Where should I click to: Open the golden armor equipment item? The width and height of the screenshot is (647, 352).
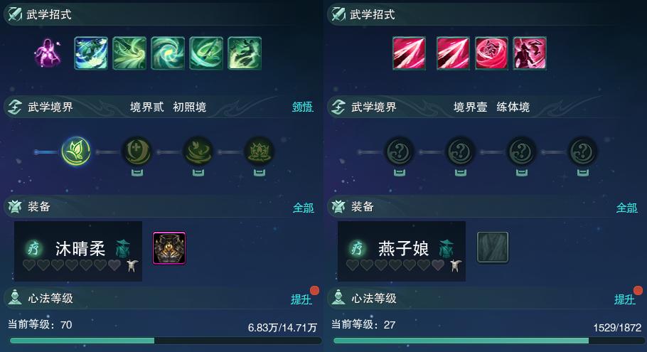pos(169,247)
